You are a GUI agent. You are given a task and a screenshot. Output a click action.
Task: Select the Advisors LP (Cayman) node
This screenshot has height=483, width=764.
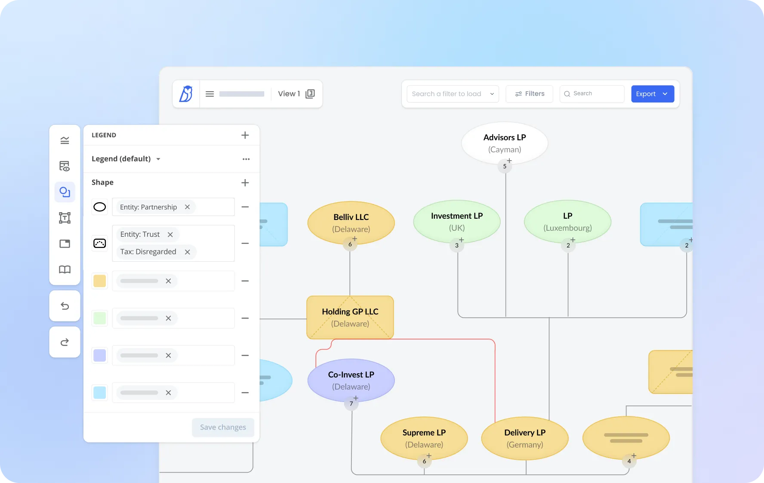click(x=505, y=143)
